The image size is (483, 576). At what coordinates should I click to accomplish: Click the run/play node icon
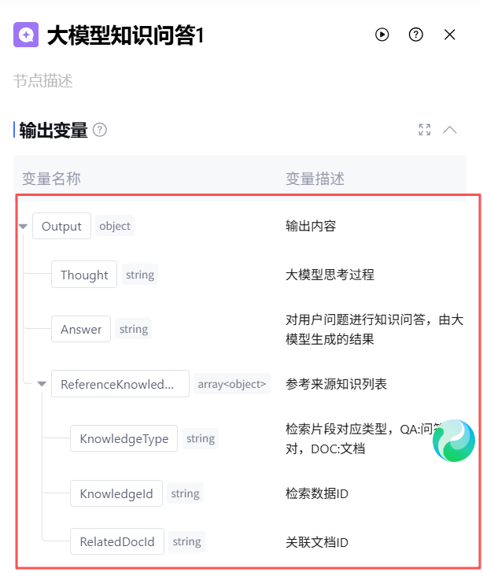pyautogui.click(x=382, y=35)
